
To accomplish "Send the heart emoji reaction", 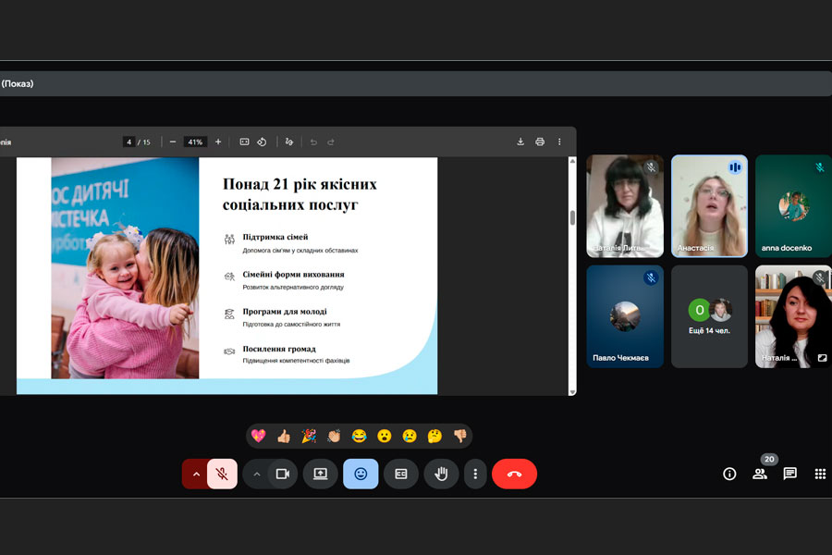I will point(258,436).
